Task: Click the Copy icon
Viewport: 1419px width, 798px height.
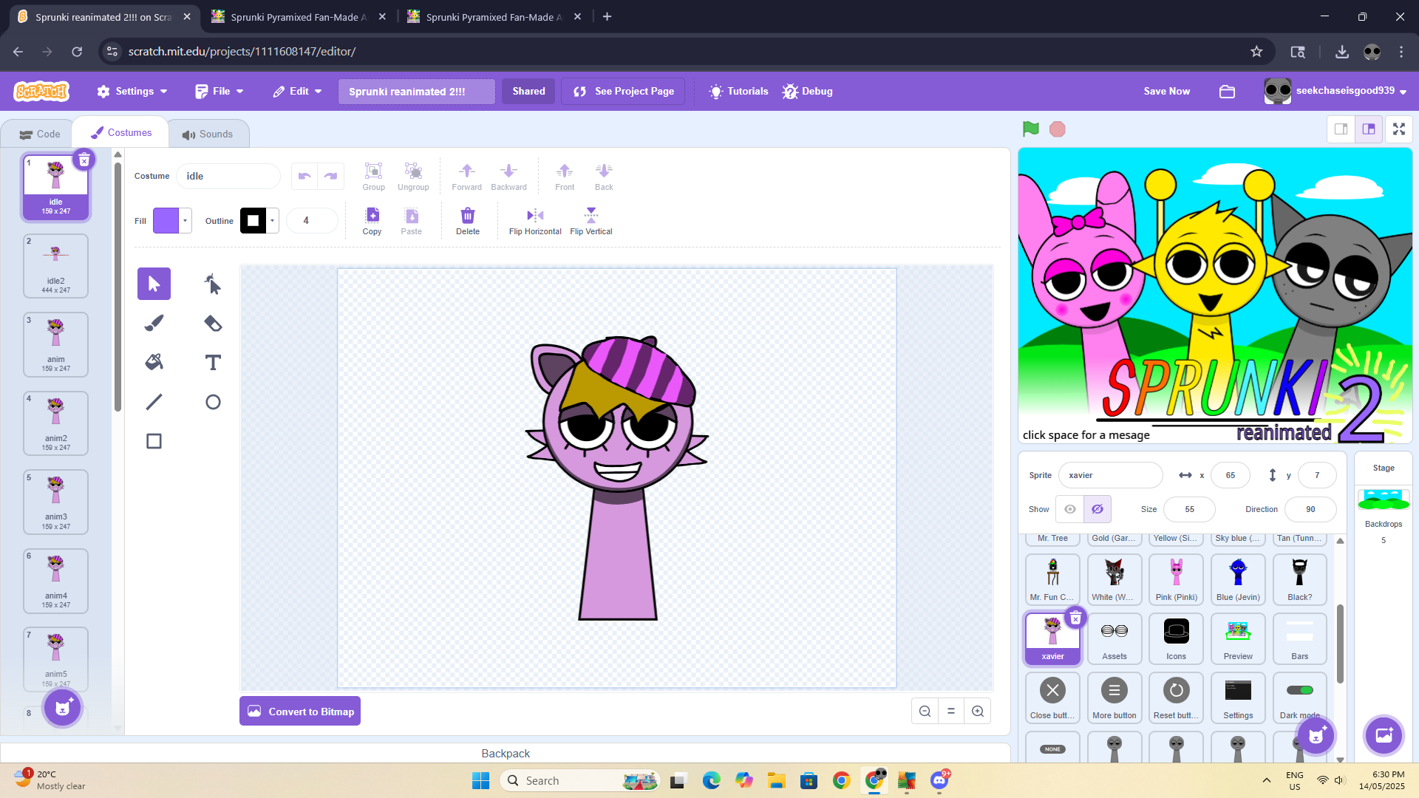Action: click(x=372, y=221)
